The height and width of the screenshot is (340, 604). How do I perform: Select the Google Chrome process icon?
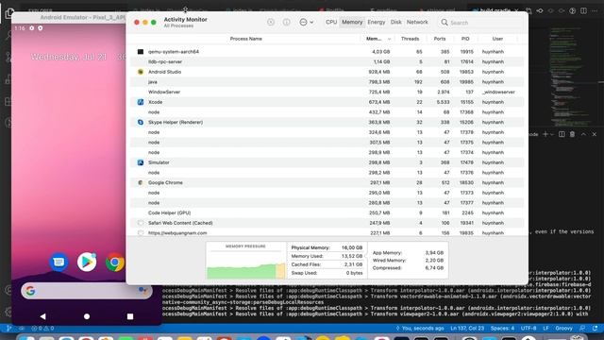coord(141,182)
